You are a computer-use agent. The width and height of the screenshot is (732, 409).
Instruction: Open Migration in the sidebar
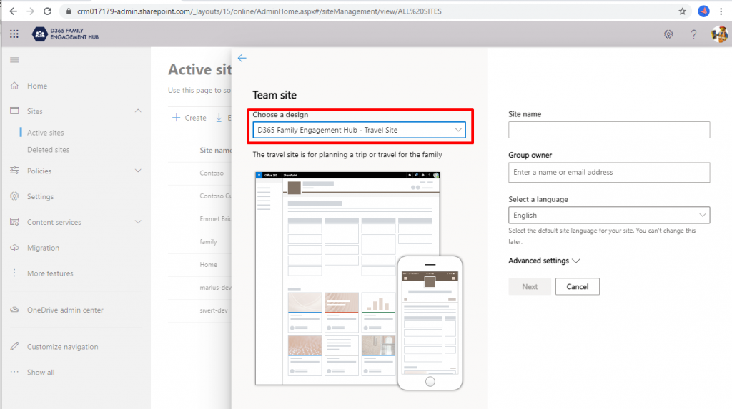tap(43, 248)
